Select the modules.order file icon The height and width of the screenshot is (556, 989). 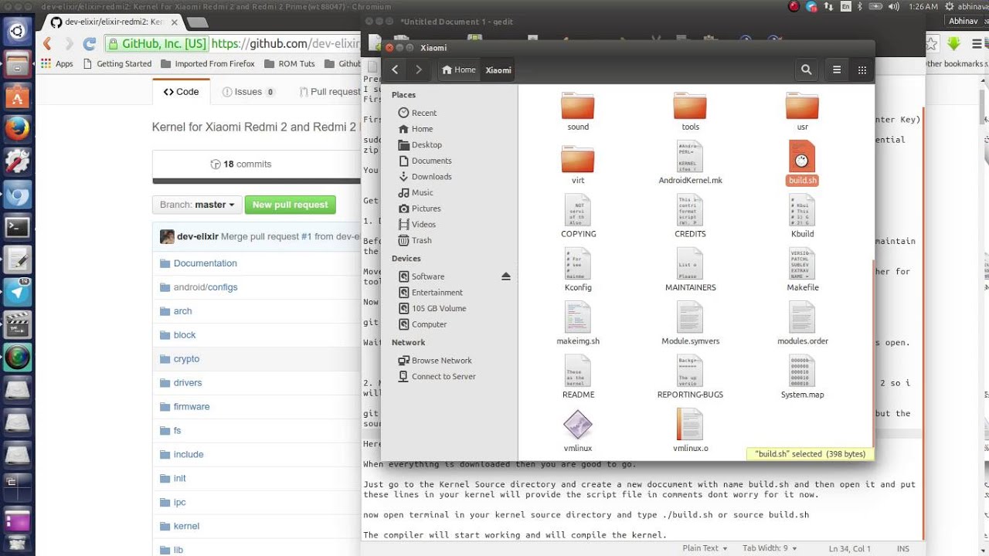802,317
